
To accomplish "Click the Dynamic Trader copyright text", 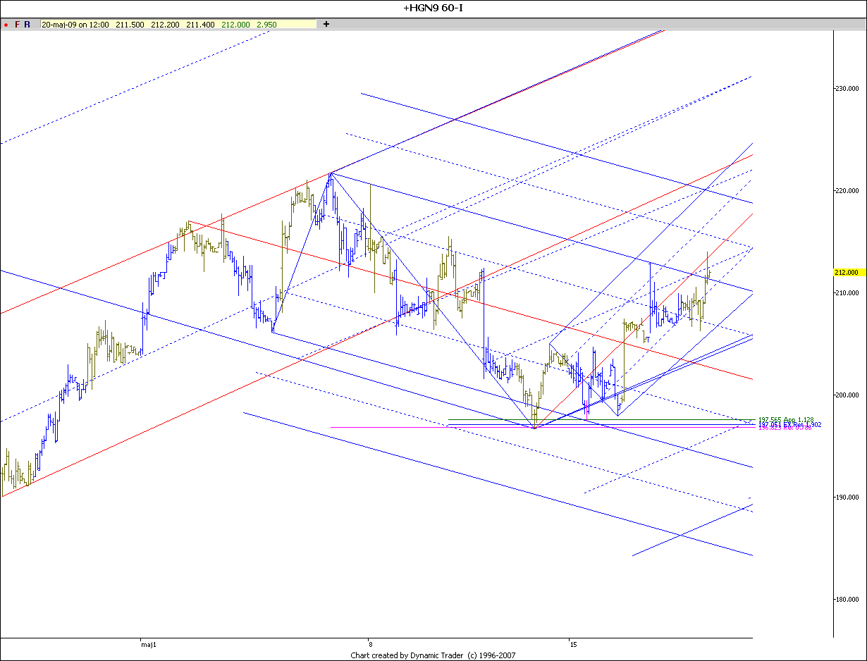I will tap(433, 655).
